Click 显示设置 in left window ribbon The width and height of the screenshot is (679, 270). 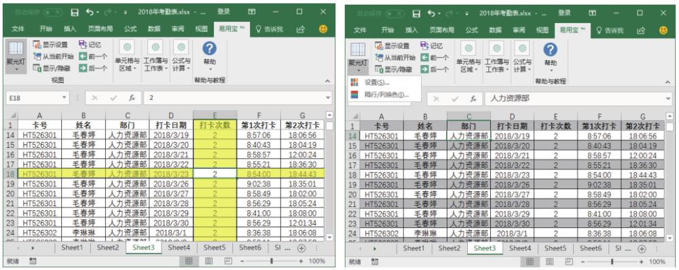point(51,45)
